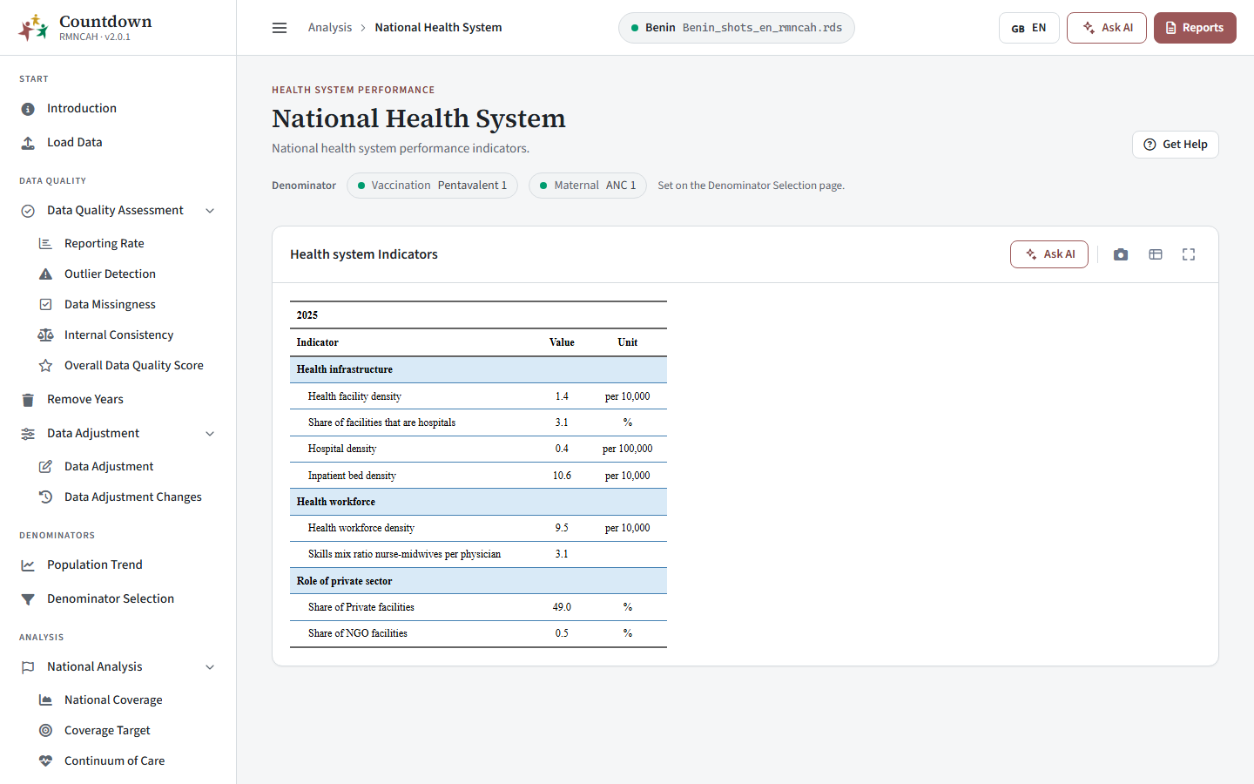
Task: Expand the indicators card to fullscreen
Action: point(1189,254)
